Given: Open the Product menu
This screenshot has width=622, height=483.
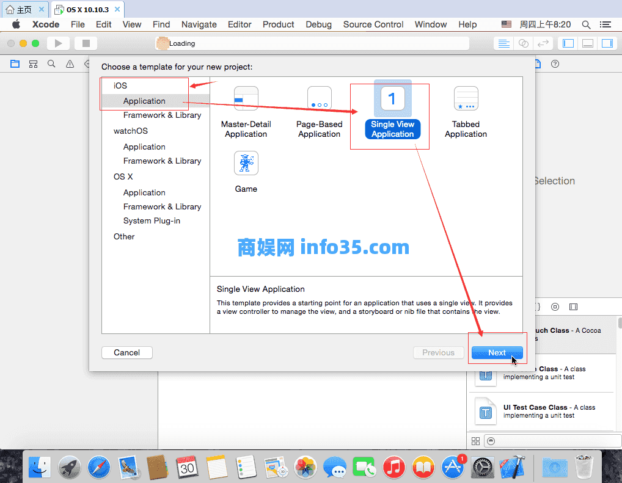Looking at the screenshot, I should [279, 24].
